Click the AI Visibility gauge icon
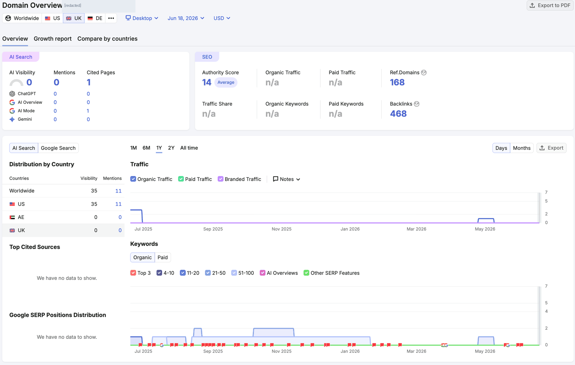 coord(16,83)
